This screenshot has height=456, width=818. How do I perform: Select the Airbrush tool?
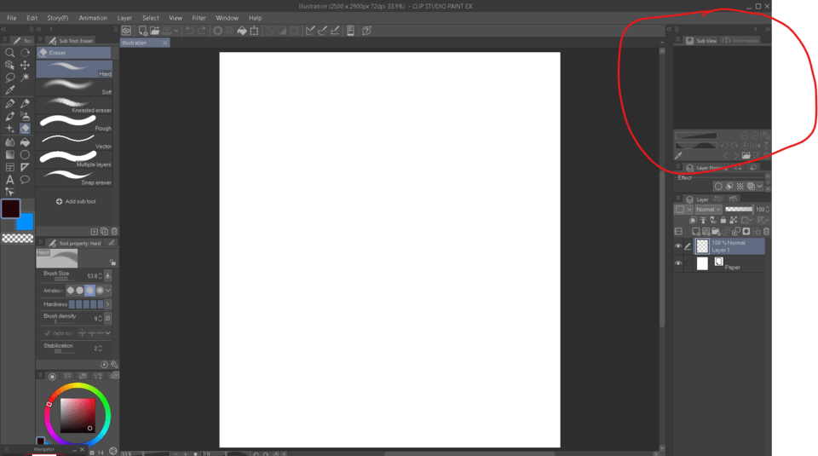pyautogui.click(x=25, y=116)
